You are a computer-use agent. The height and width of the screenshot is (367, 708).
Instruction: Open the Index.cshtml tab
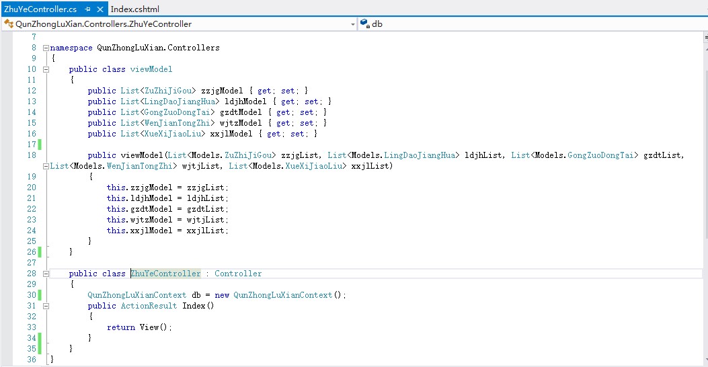tap(135, 9)
